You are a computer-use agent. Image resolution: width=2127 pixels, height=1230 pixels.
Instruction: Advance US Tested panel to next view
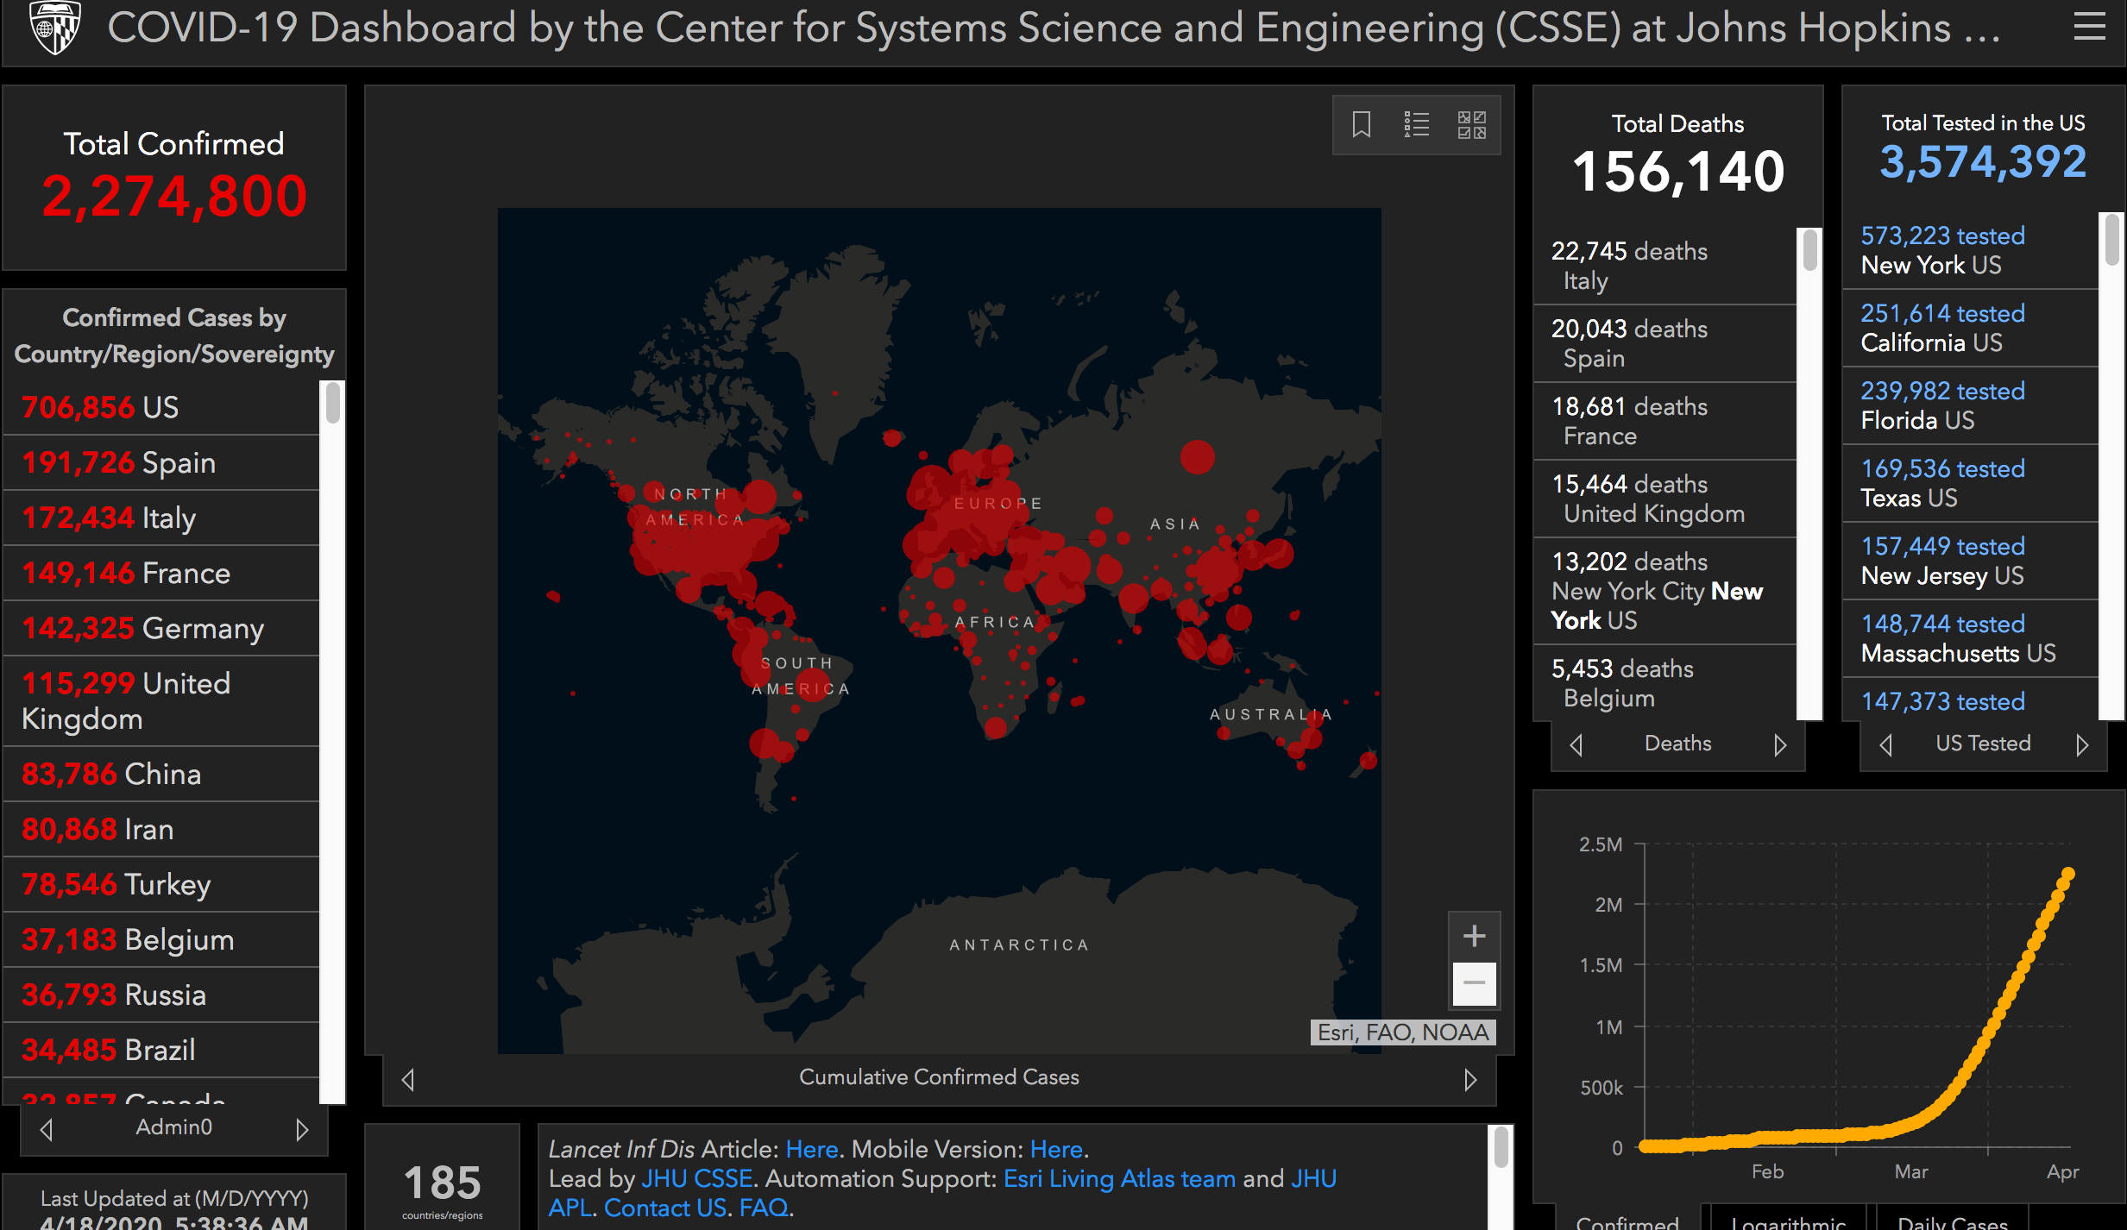coord(2081,744)
